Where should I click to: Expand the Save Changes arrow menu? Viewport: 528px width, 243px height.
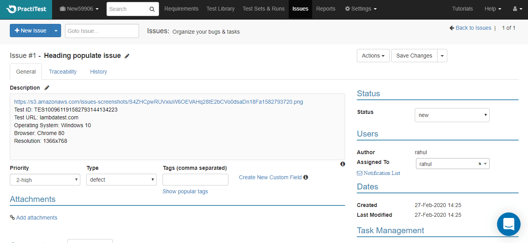(442, 56)
